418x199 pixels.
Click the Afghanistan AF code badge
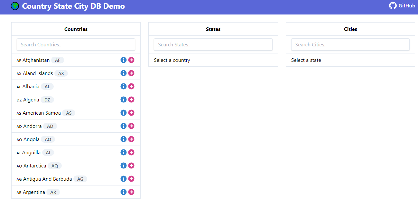pos(58,60)
